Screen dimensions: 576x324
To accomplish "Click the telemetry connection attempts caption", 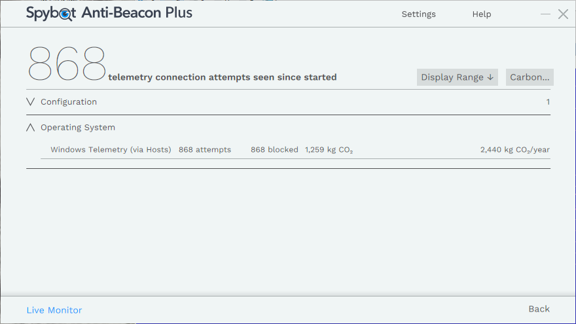I will (x=223, y=77).
